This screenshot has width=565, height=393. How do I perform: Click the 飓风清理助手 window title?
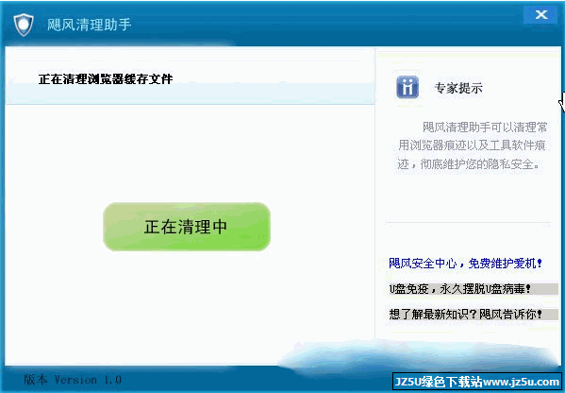point(90,25)
